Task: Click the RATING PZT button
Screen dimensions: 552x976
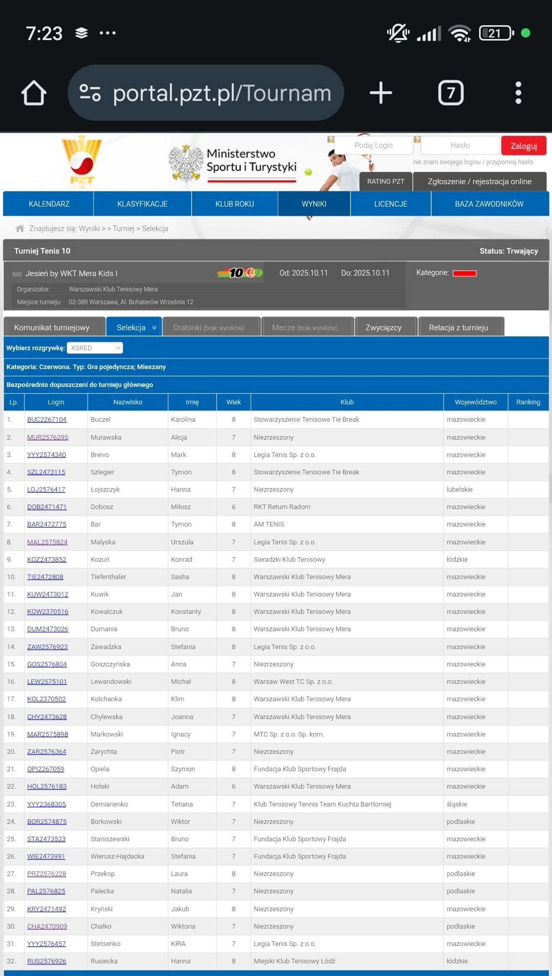Action: pyautogui.click(x=386, y=181)
